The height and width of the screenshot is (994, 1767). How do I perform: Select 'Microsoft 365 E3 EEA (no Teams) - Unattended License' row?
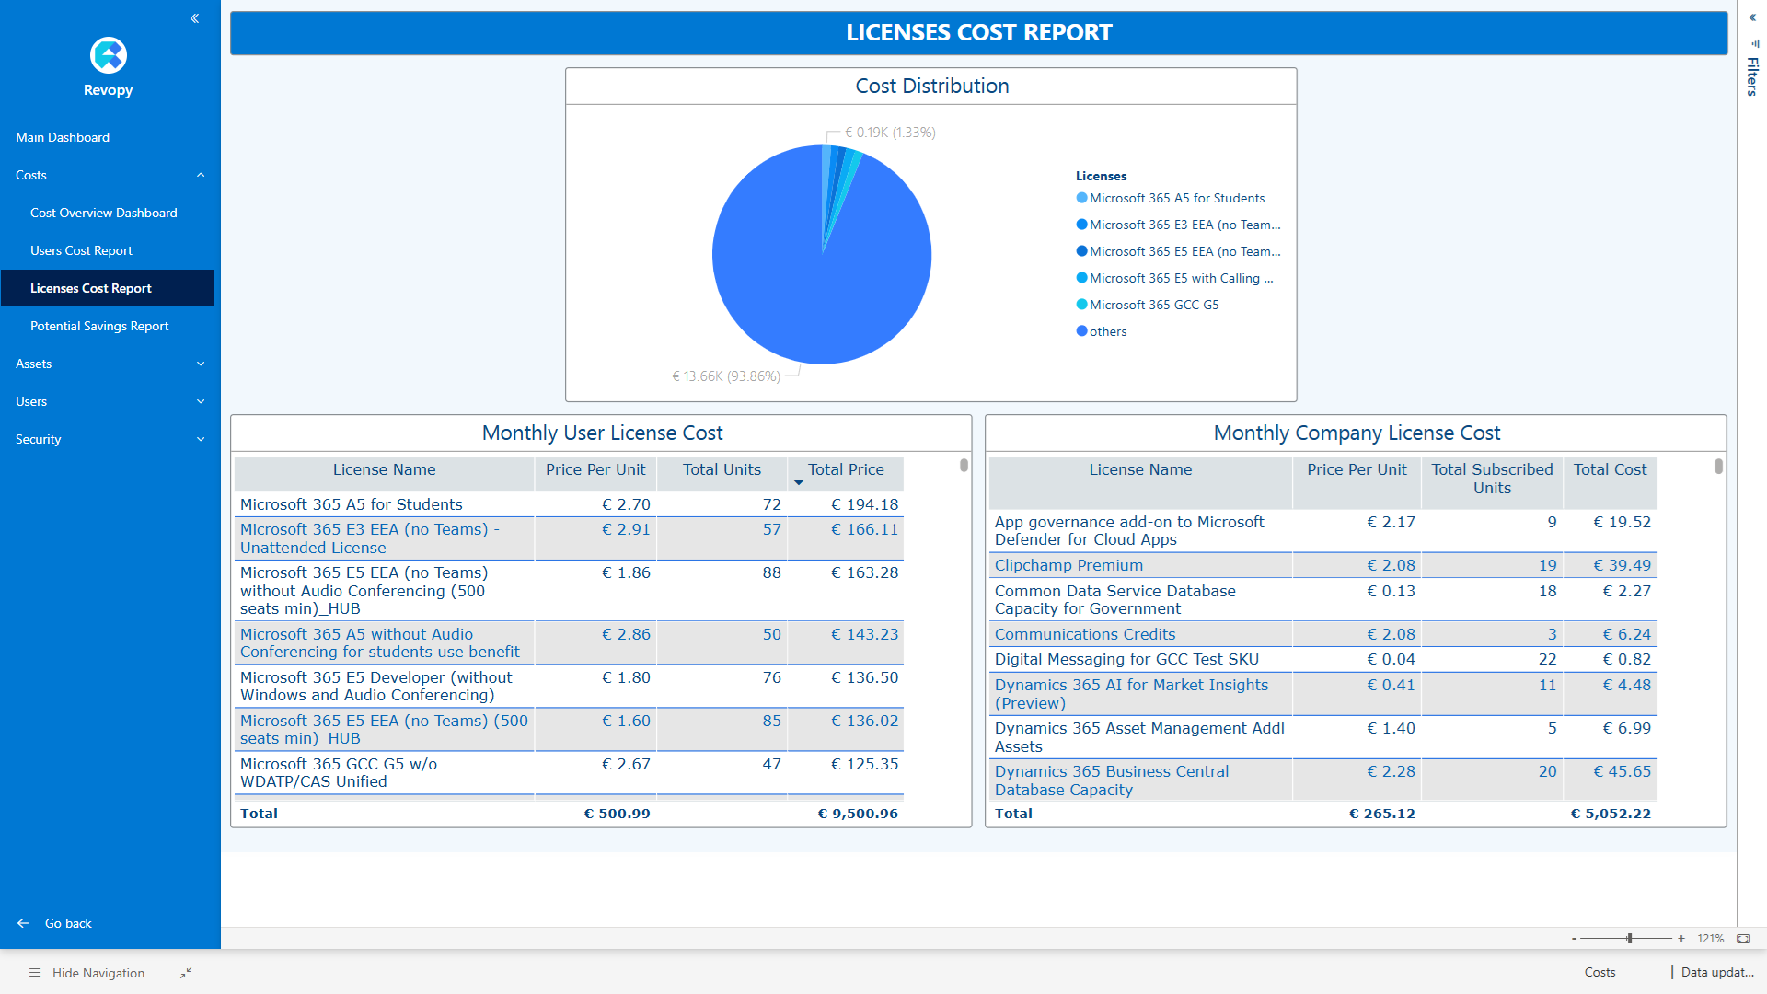click(x=569, y=538)
